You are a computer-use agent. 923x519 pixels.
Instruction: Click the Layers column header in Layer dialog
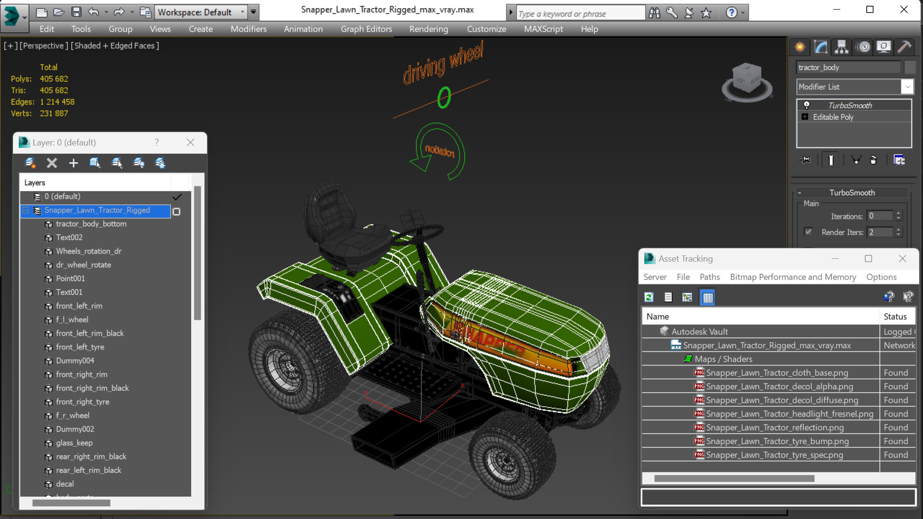click(x=95, y=183)
